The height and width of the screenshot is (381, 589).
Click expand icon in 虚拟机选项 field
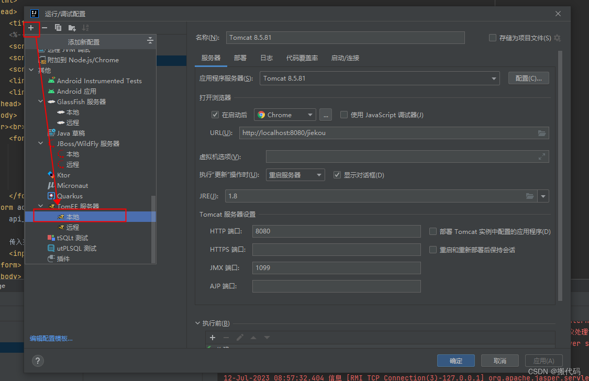[x=542, y=156]
